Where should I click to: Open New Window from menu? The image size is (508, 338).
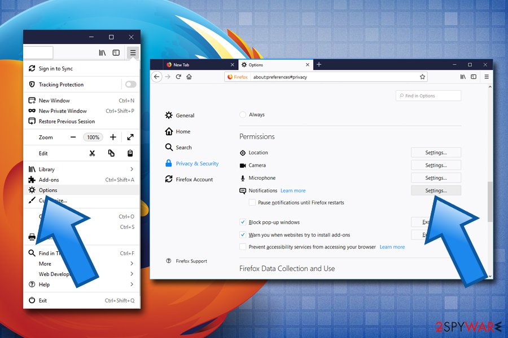pos(82,101)
